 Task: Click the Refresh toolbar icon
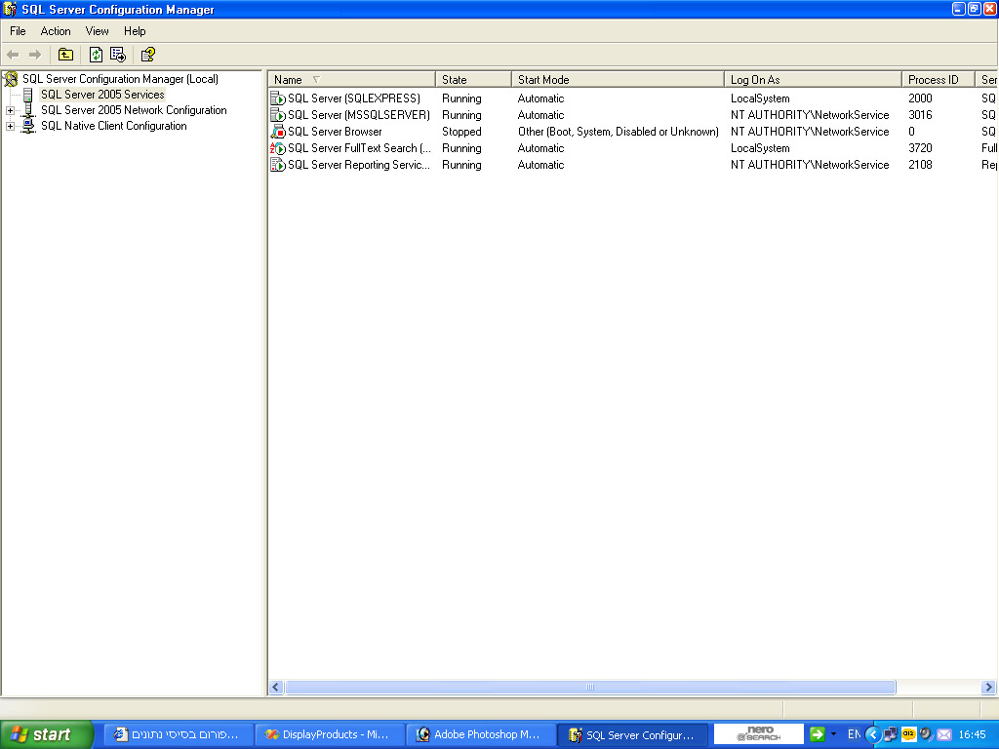pos(96,55)
